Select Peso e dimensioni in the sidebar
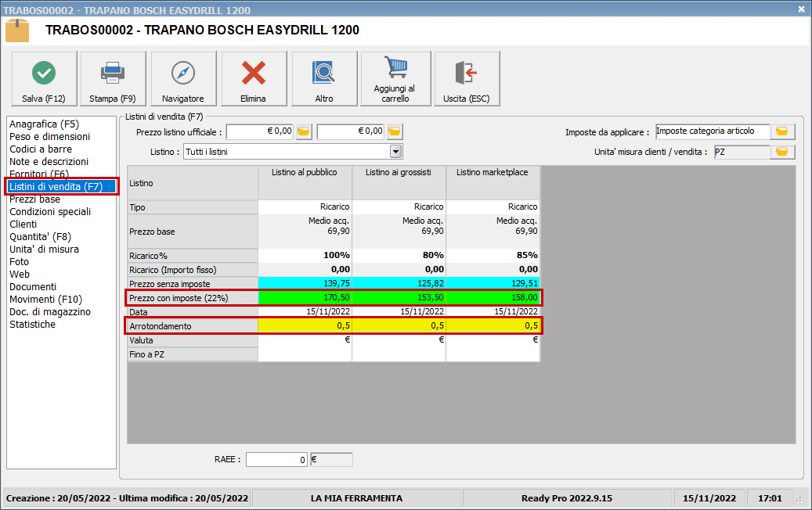Viewport: 812px width, 510px height. [x=49, y=137]
